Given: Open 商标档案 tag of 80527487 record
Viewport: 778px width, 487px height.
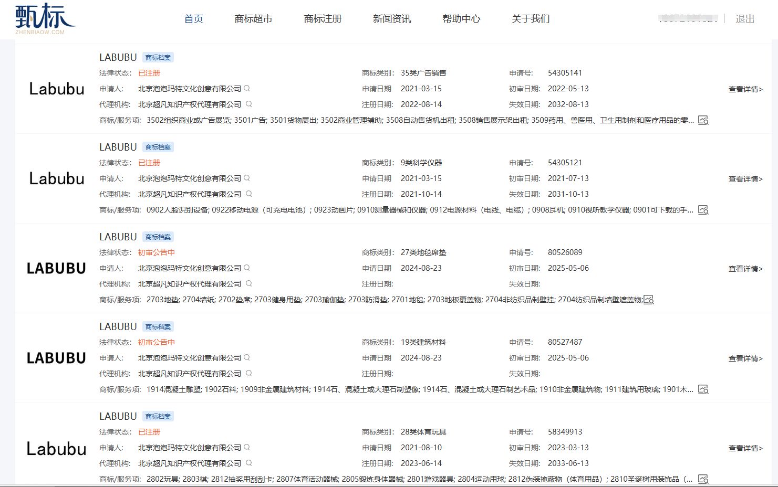Looking at the screenshot, I should (158, 327).
